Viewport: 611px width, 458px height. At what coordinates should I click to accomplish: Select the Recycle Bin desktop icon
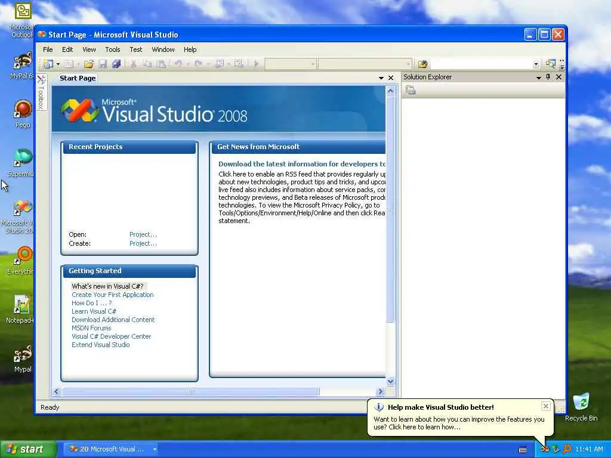pyautogui.click(x=581, y=407)
